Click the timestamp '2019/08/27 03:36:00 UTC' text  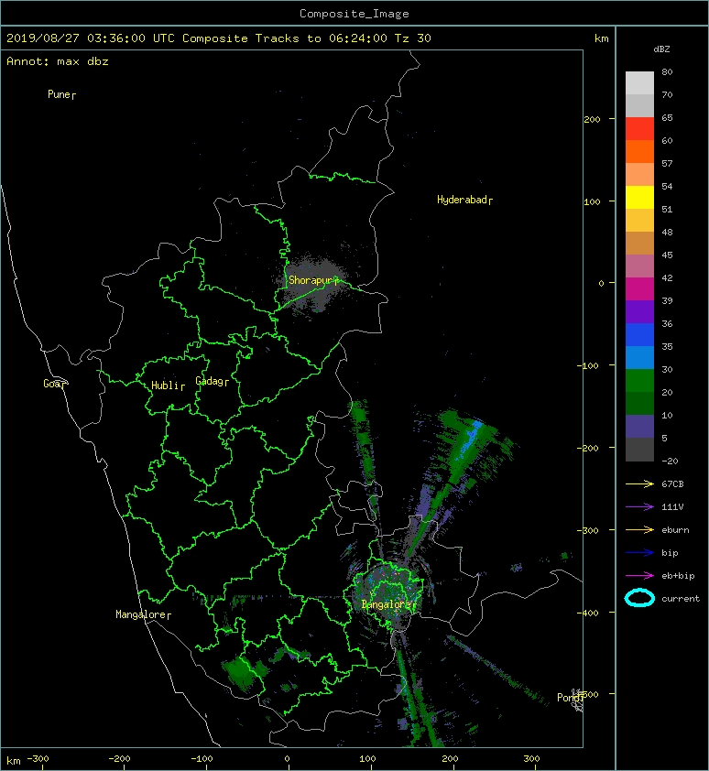[x=91, y=38]
